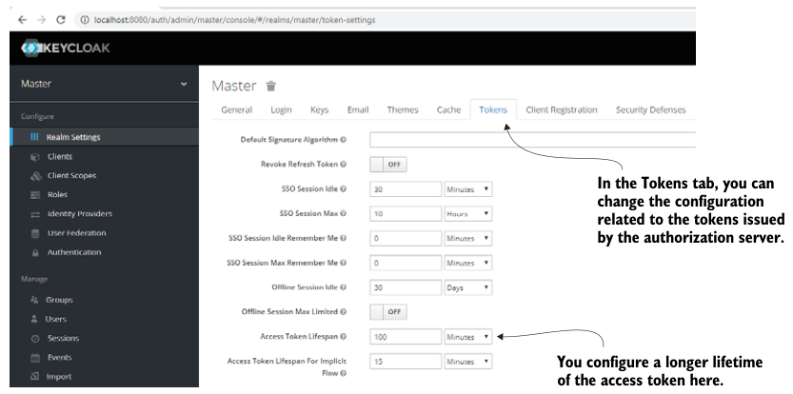Show help for Default Signature Algorithm
The height and width of the screenshot is (394, 793).
click(344, 140)
